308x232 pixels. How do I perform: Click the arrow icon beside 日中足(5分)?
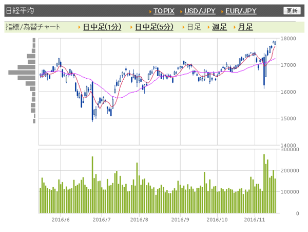[x=131, y=27]
